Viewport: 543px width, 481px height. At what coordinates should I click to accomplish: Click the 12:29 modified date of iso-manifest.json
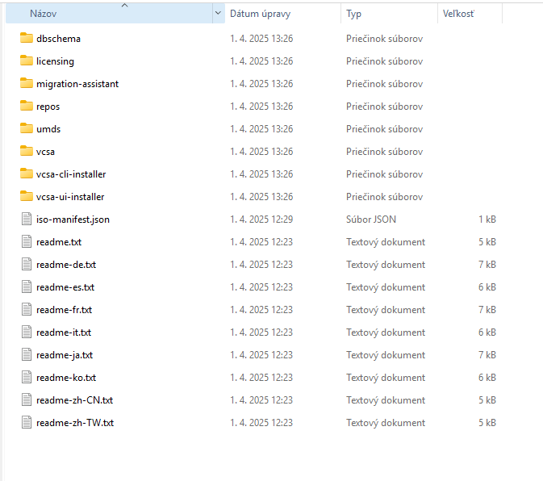click(261, 220)
